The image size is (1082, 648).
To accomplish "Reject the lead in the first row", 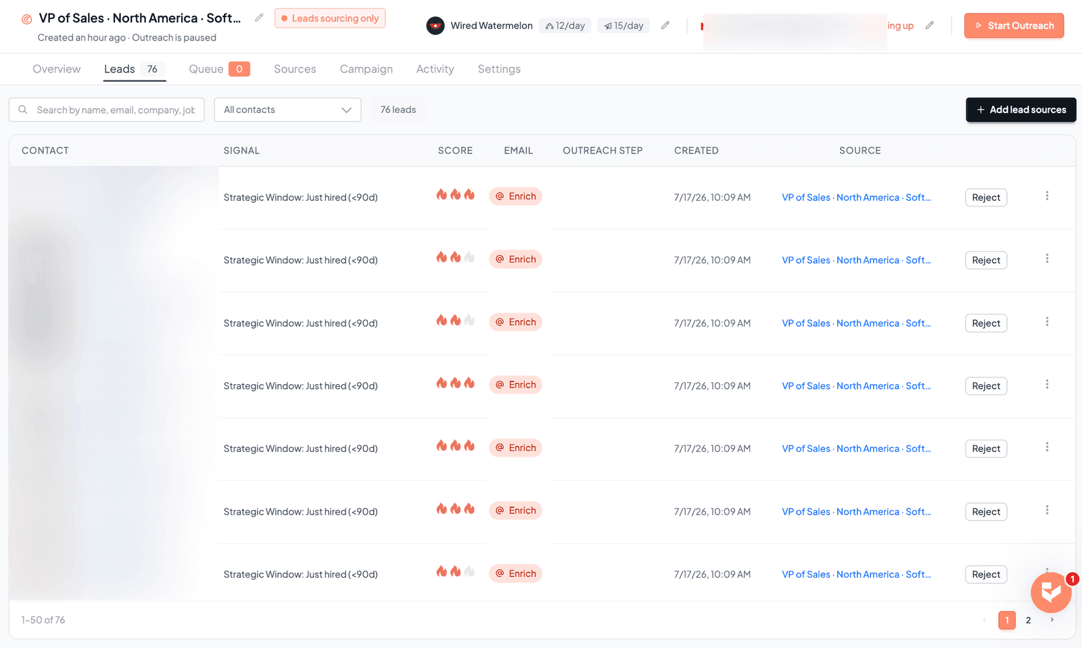I will tap(986, 198).
